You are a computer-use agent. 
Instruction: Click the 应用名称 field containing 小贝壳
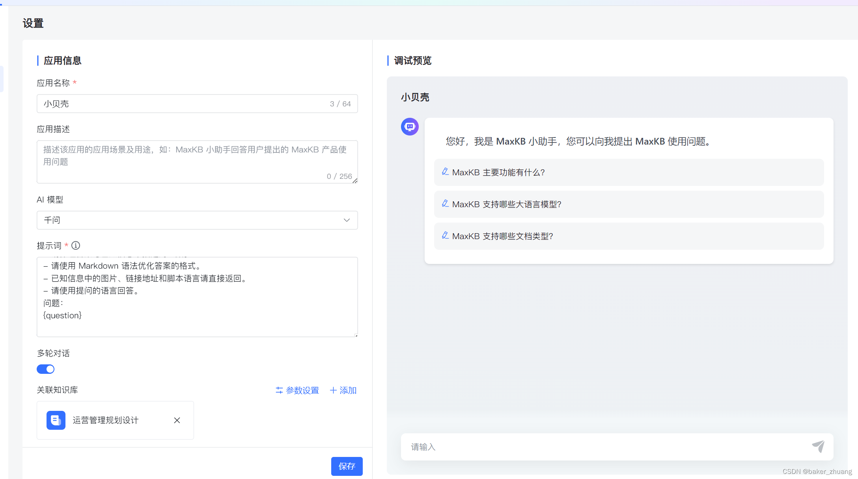point(181,104)
